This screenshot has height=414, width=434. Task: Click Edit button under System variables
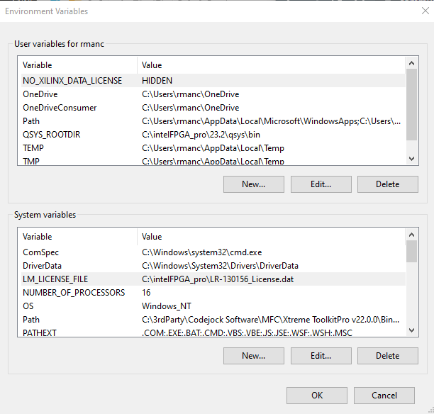[x=321, y=356]
